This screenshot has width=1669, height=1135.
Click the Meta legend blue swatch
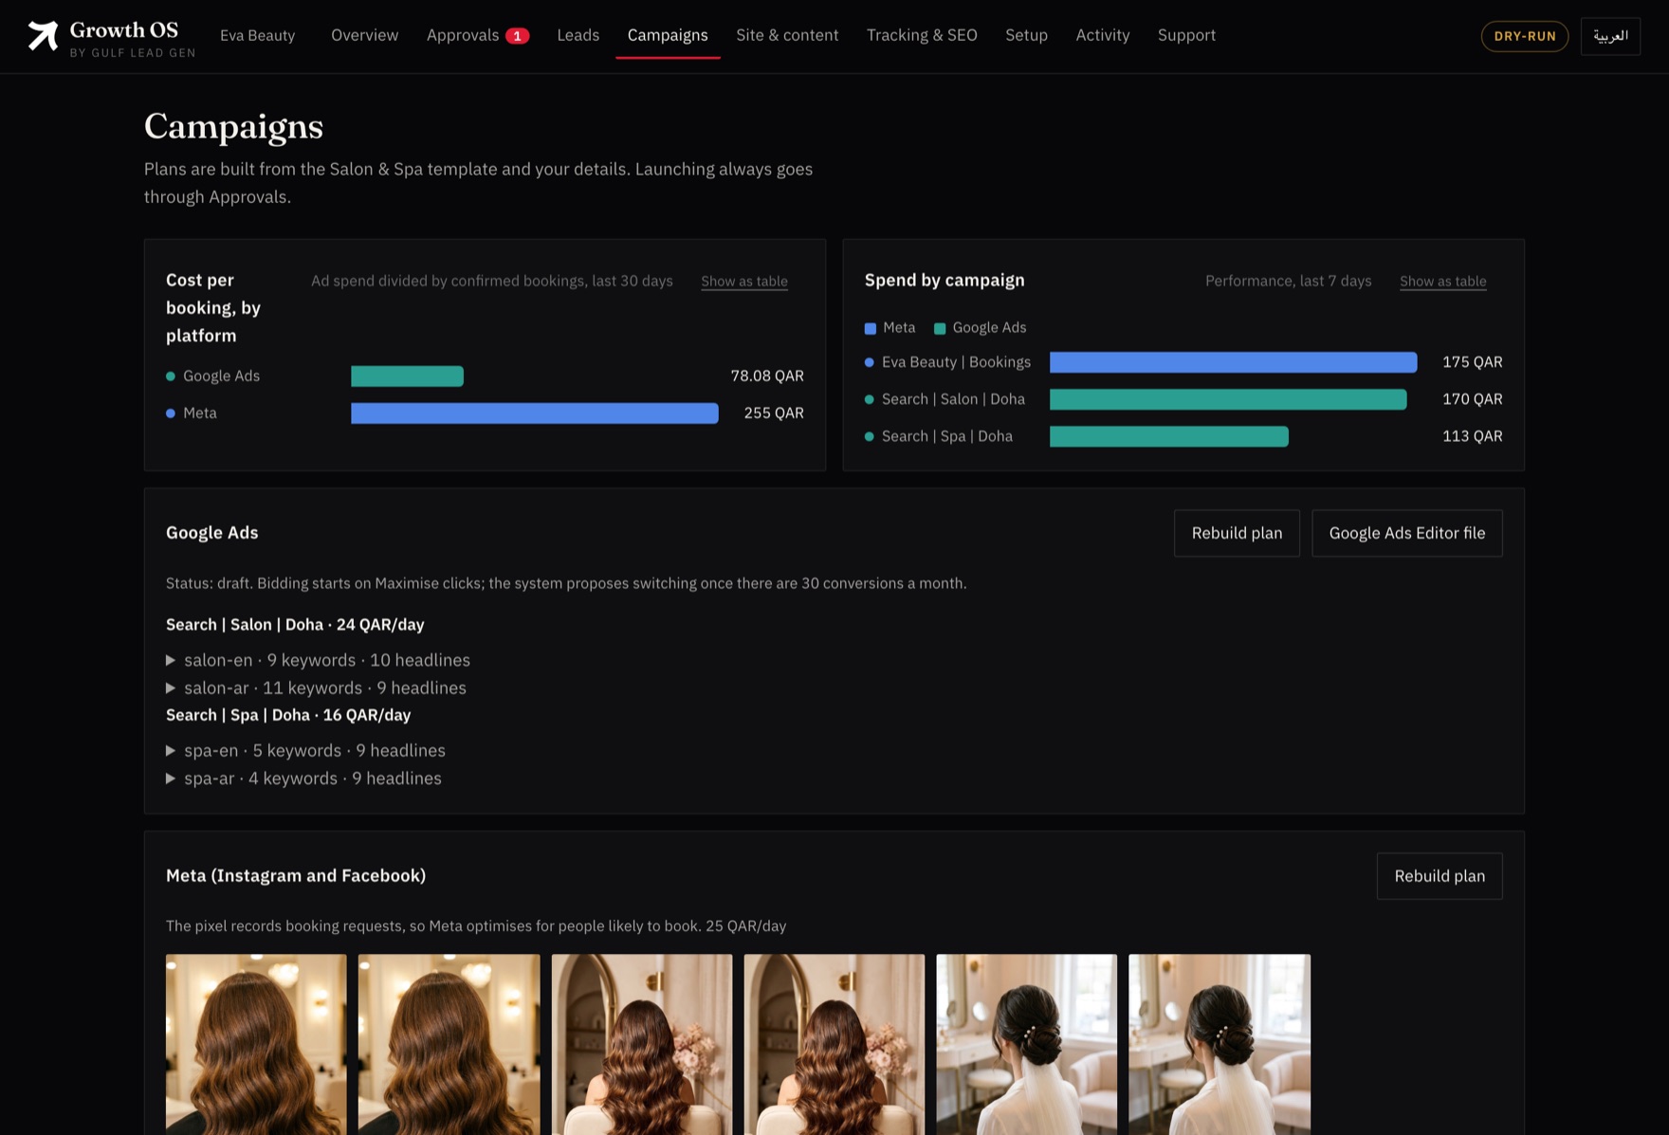tap(871, 328)
